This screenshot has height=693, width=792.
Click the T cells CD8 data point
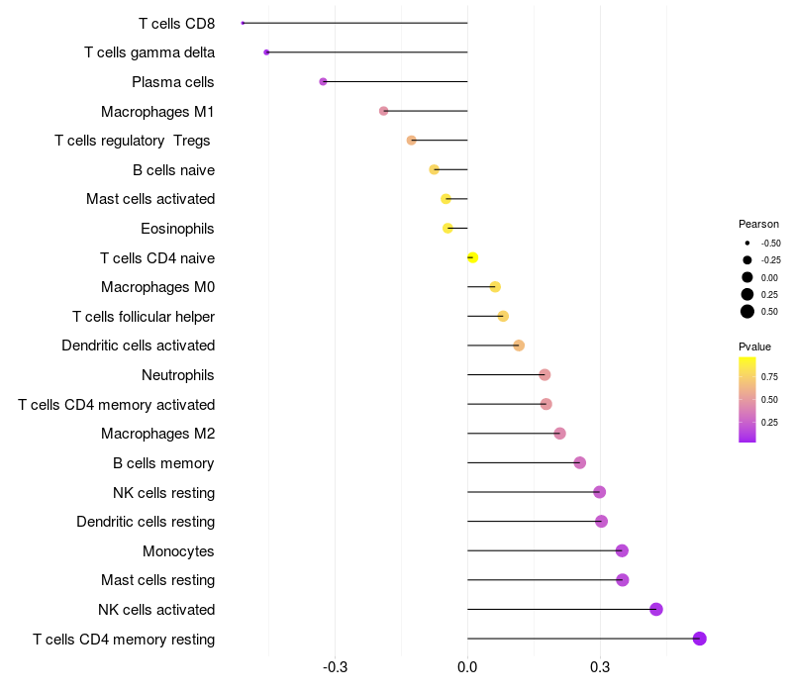click(x=243, y=23)
